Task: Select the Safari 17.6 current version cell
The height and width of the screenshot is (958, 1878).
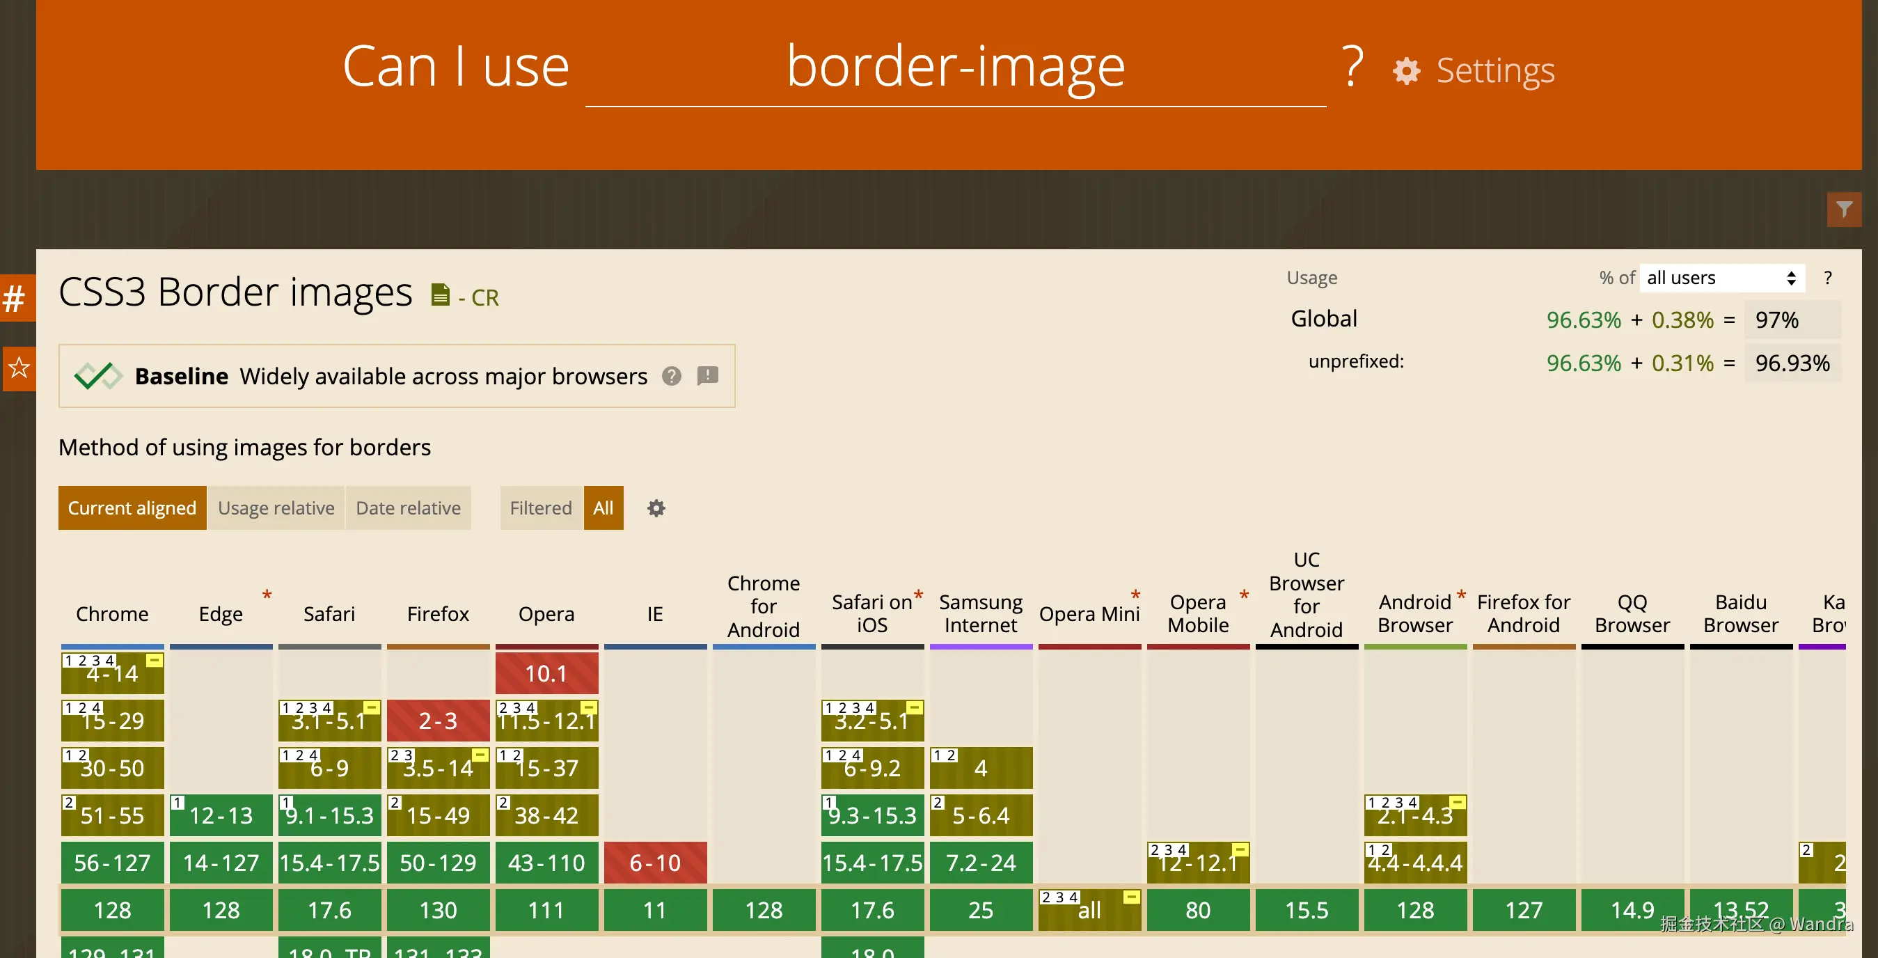Action: (x=329, y=910)
